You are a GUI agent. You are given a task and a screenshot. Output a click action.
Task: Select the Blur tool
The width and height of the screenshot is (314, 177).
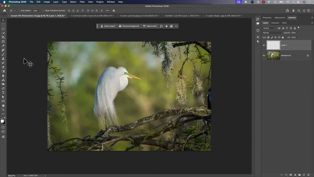[x=3, y=76]
